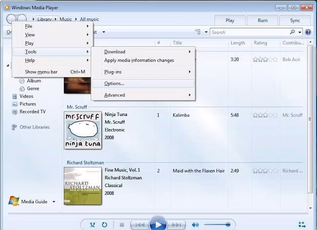Choose Show menu bar
This screenshot has width=317, height=230.
click(52, 72)
